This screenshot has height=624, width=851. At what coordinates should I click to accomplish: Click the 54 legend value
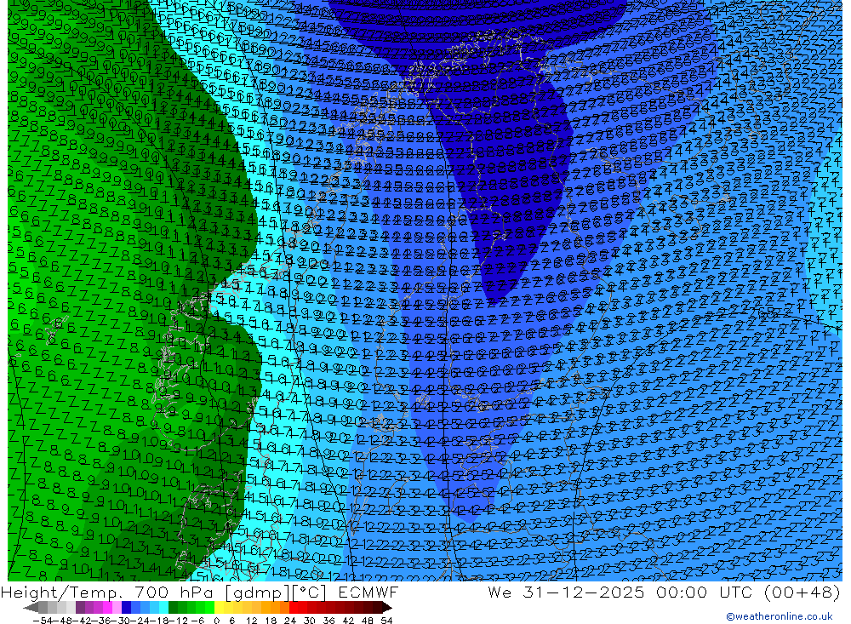[387, 621]
